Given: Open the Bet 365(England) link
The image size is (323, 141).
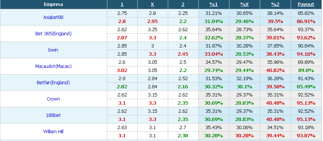Looking at the screenshot, I should 53,33.
